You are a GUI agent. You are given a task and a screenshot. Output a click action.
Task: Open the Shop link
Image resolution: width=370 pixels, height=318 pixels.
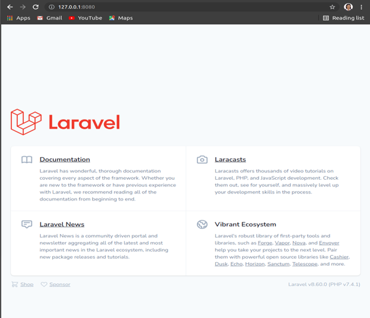click(x=27, y=284)
